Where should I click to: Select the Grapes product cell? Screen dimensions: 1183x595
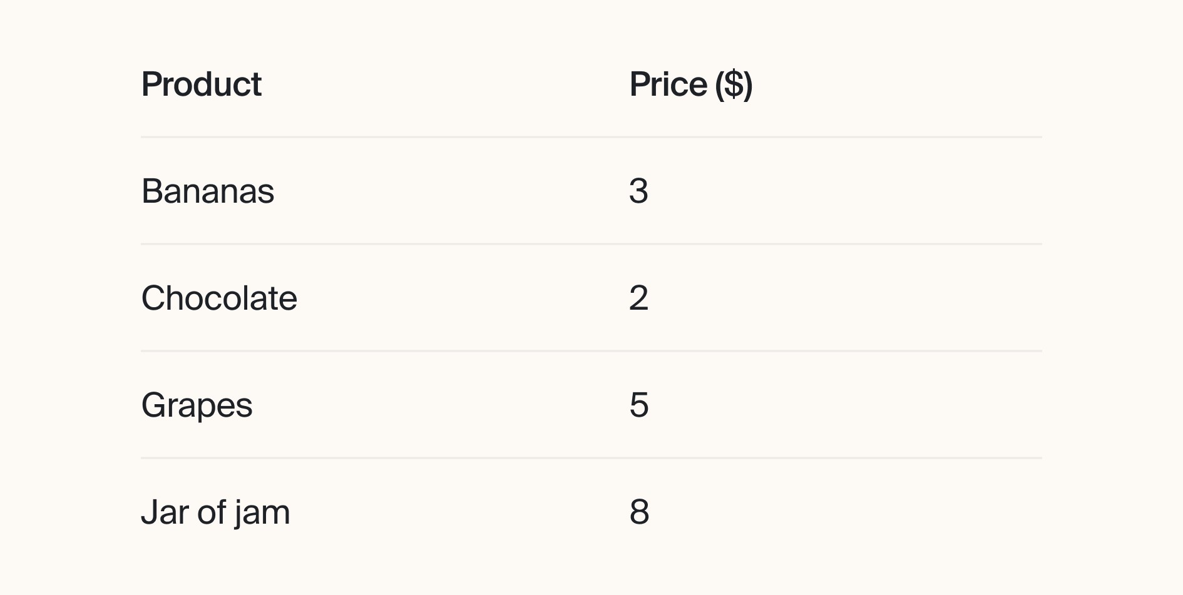click(197, 405)
